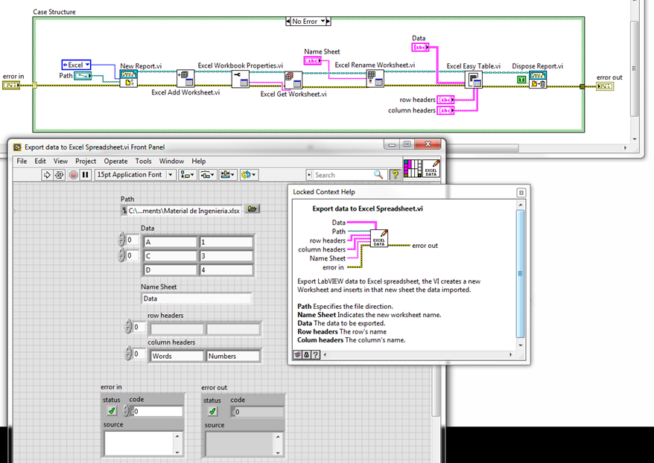Click the Context Help vertical scrollbar

[520, 275]
